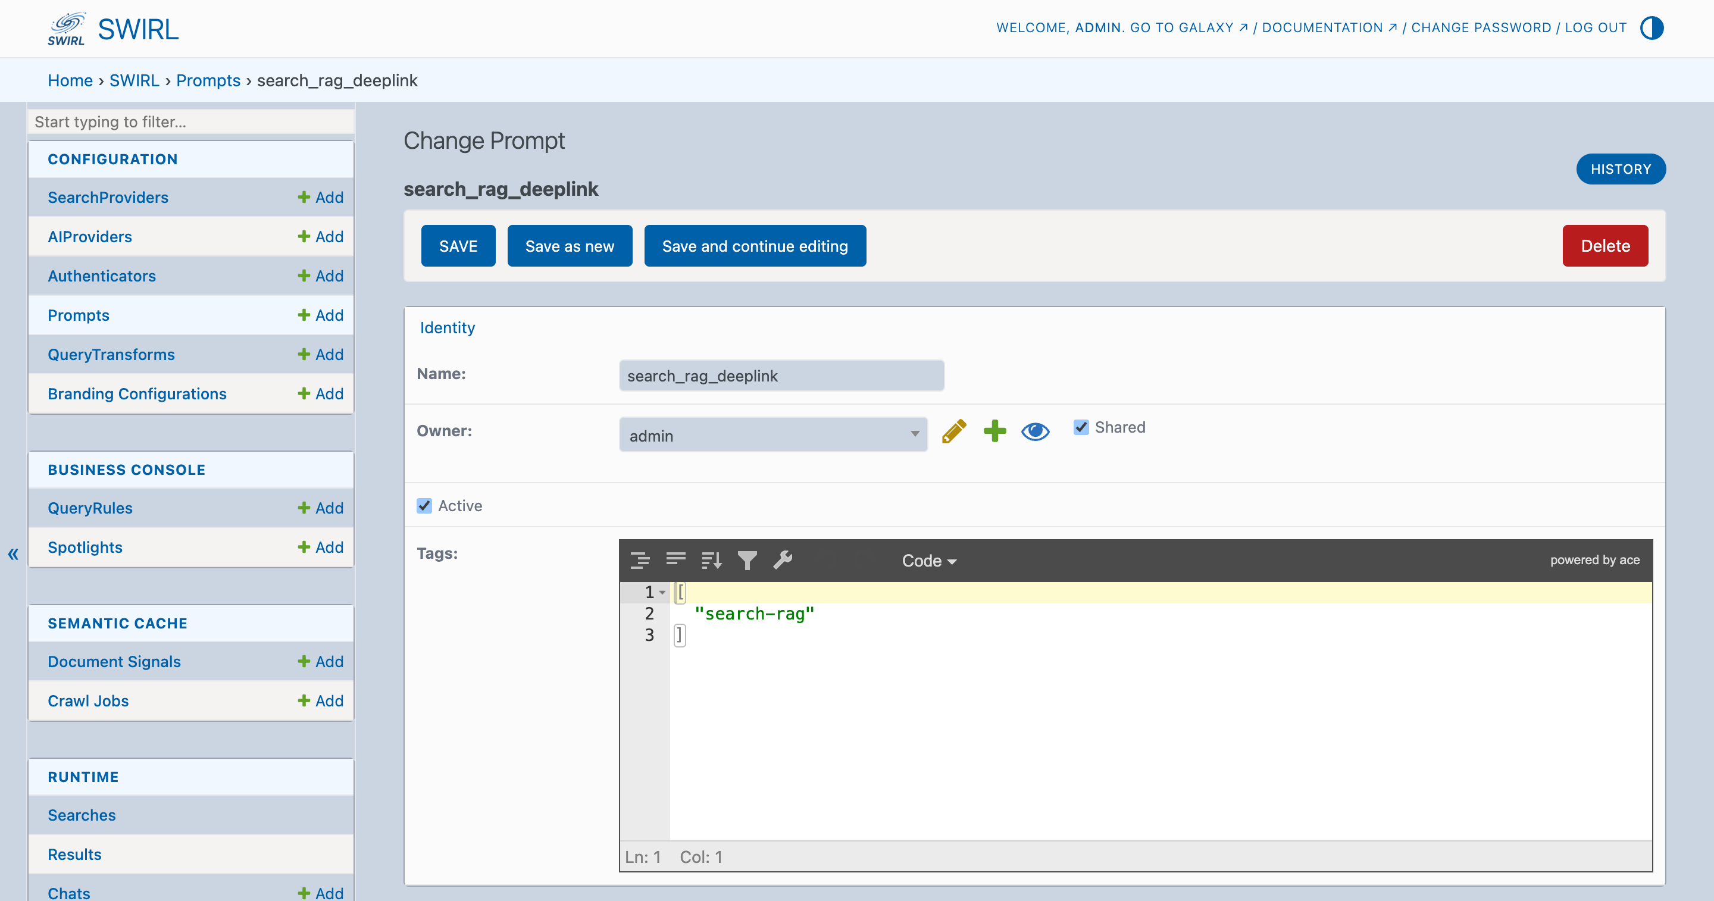Click the repair wrench icon in Tags editor
The image size is (1714, 901).
click(x=783, y=560)
